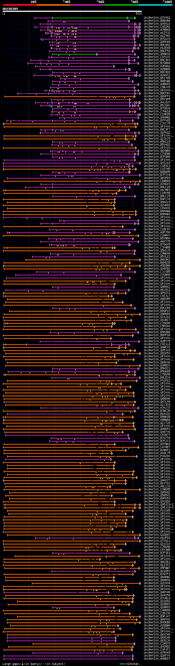The height and width of the screenshot is (666, 175).
Task: Click the UniRef100_Q0RB20 label
Action: coord(157,366)
